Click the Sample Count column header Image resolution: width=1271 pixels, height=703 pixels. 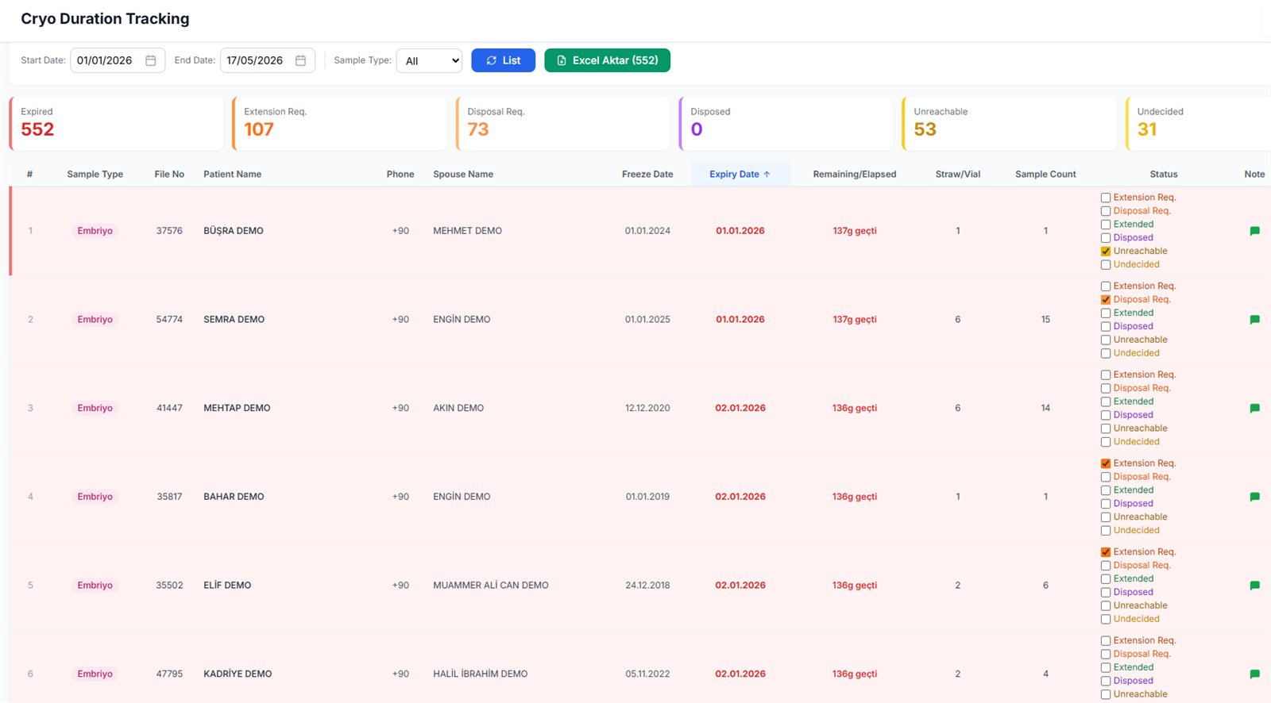click(1045, 174)
